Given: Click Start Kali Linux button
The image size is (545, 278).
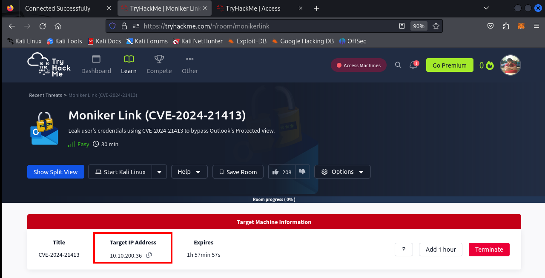Looking at the screenshot, I should click(x=120, y=172).
